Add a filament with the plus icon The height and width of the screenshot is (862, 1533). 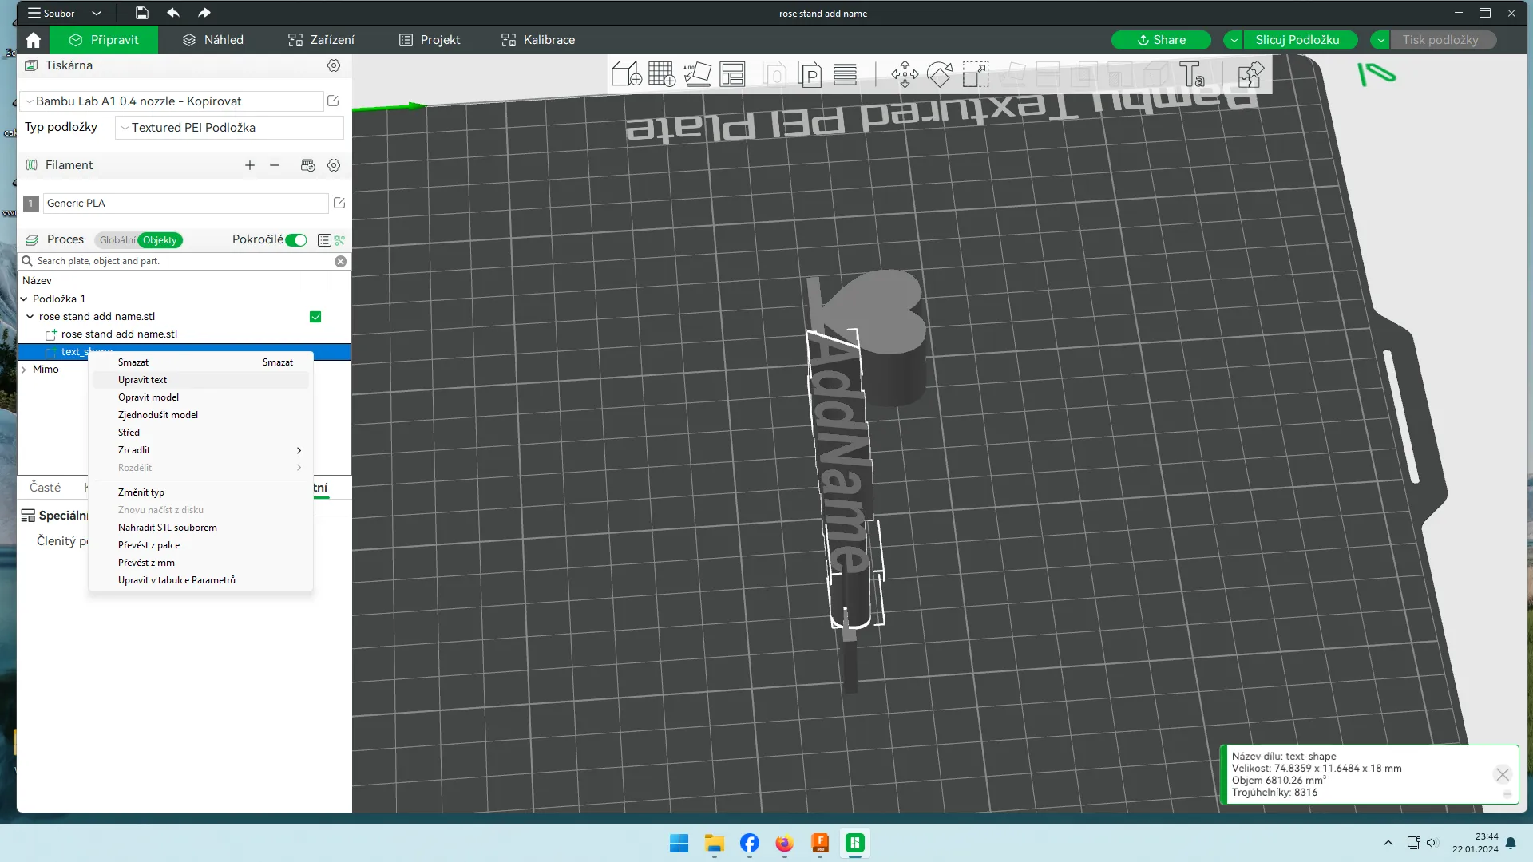coord(250,165)
